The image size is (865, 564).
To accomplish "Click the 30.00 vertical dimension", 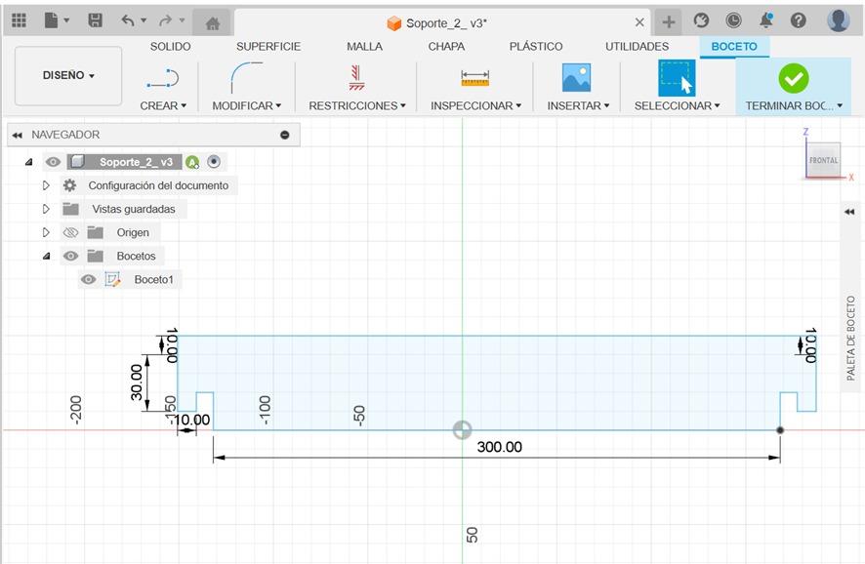I will (x=137, y=383).
